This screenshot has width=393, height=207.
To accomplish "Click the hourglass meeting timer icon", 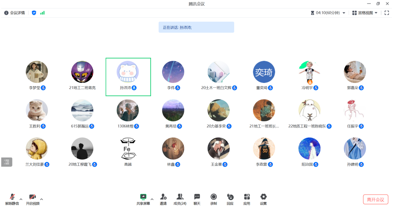I will pyautogui.click(x=312, y=13).
